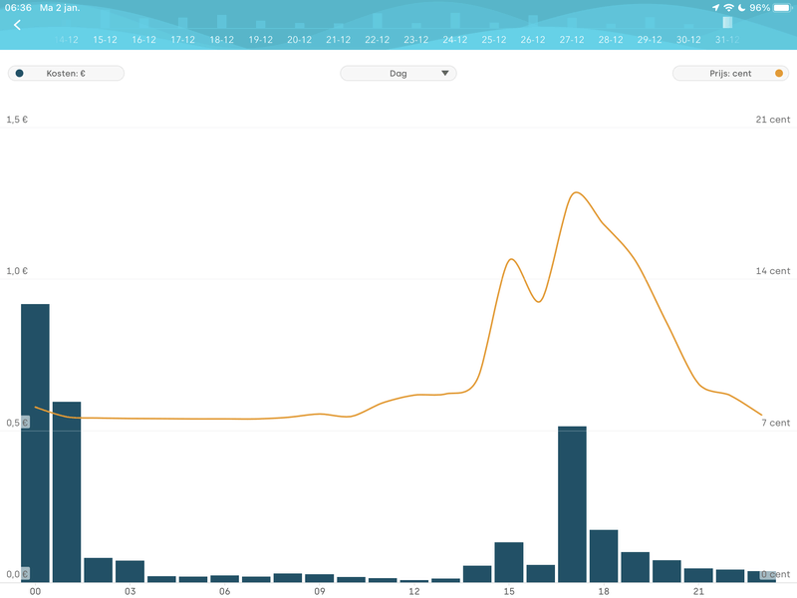Select date 24-12 in the timeline
Viewport: 797px width, 598px height.
click(455, 40)
